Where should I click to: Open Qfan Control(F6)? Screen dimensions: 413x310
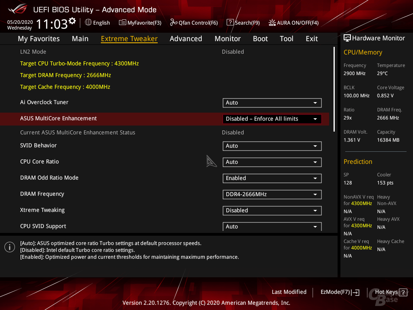194,23
